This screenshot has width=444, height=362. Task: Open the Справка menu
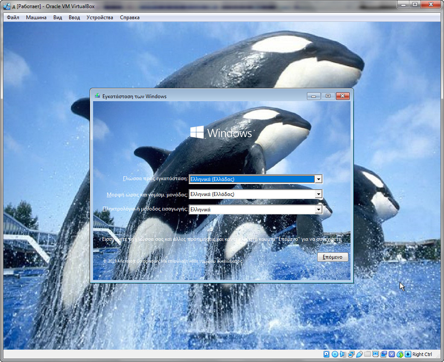point(129,18)
